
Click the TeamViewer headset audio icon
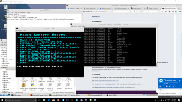[164, 86]
